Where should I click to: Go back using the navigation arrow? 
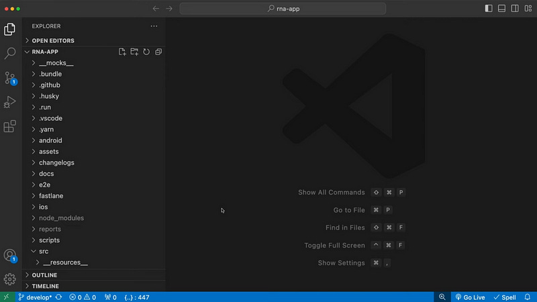[156, 9]
